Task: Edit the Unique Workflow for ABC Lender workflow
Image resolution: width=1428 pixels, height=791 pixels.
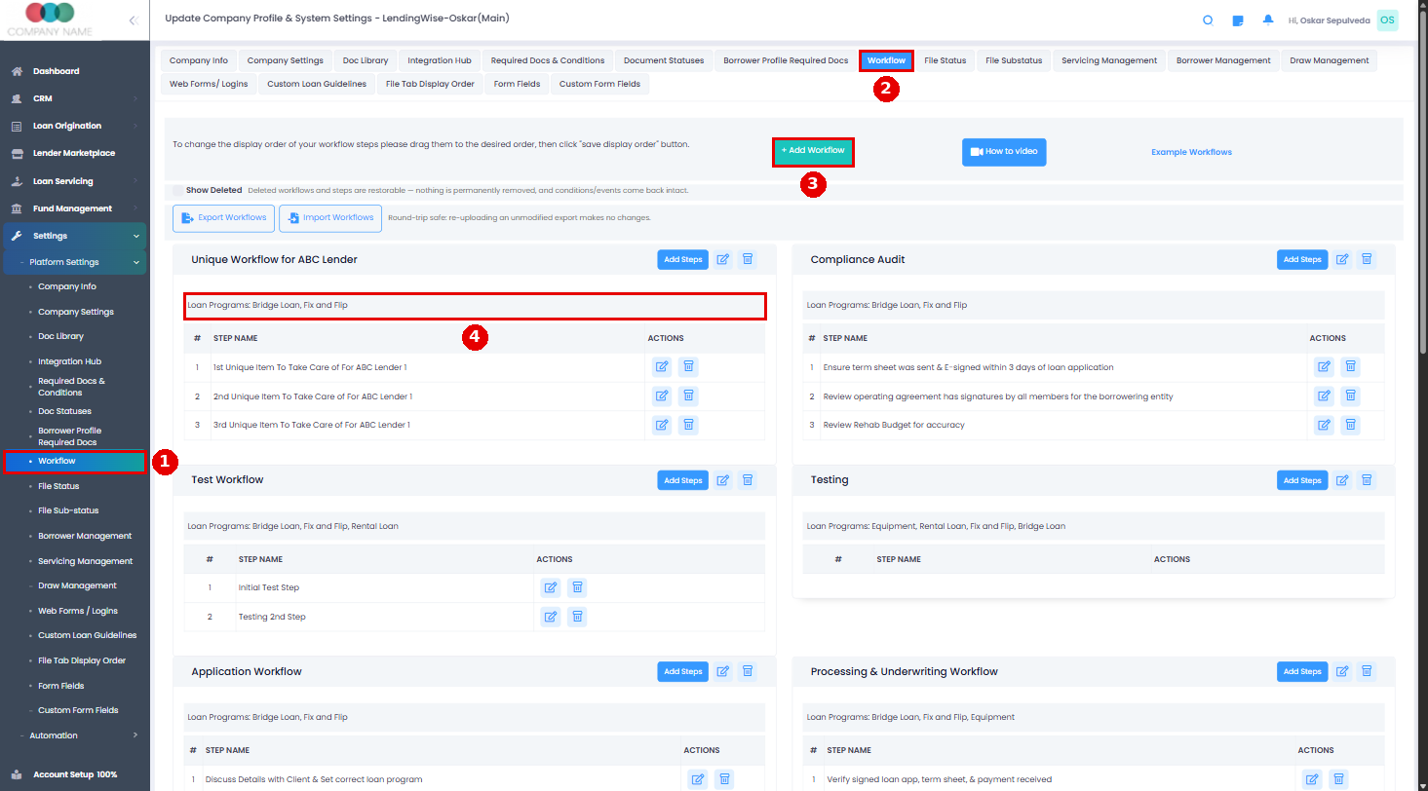Action: point(722,259)
